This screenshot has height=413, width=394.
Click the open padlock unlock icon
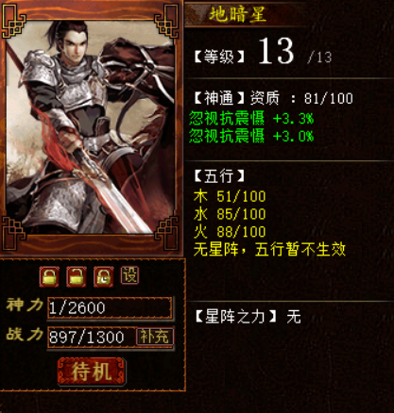point(77,277)
